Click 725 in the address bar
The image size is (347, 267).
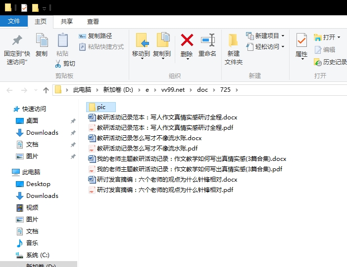pyautogui.click(x=225, y=90)
